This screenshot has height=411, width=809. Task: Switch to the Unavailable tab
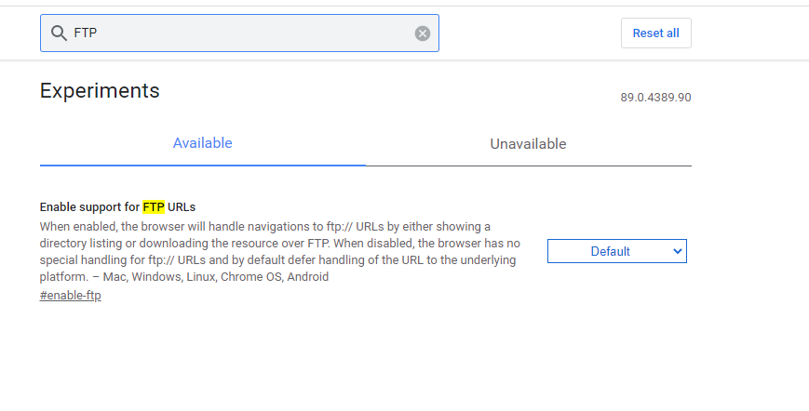click(529, 144)
